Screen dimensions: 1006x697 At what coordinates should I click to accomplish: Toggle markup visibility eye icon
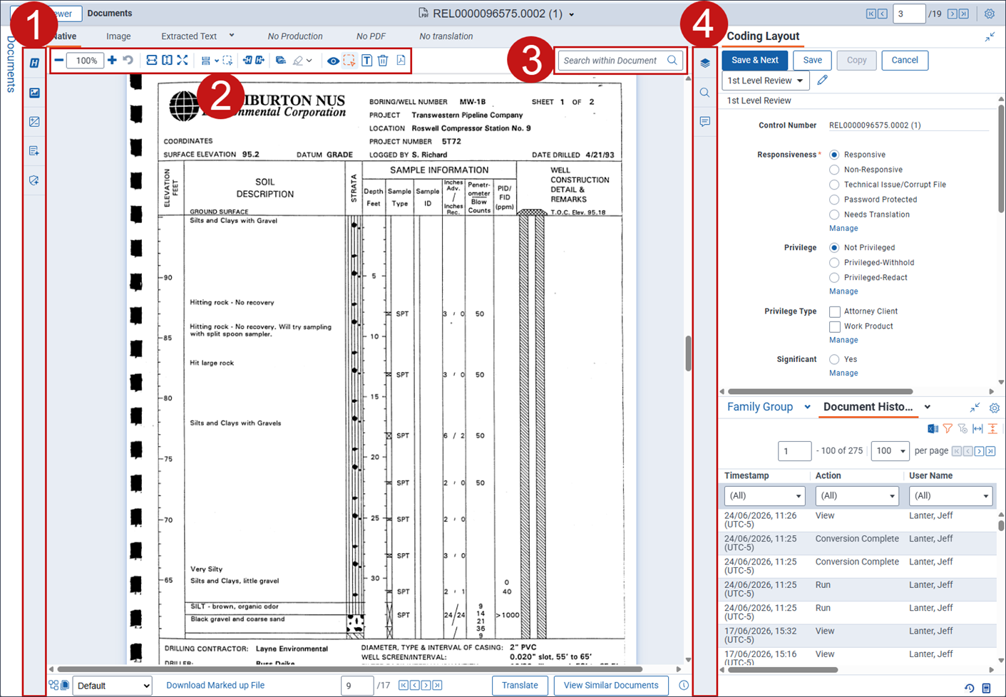pyautogui.click(x=333, y=61)
